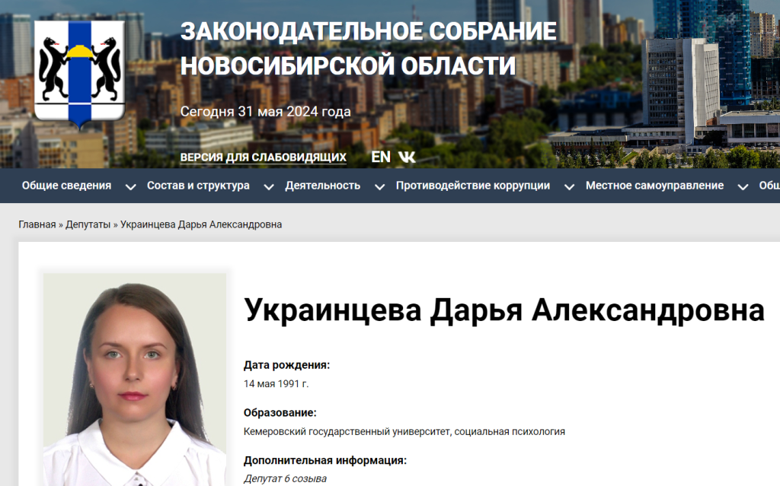Open the Состав и структура menu item
This screenshot has width=780, height=486.
click(x=198, y=186)
